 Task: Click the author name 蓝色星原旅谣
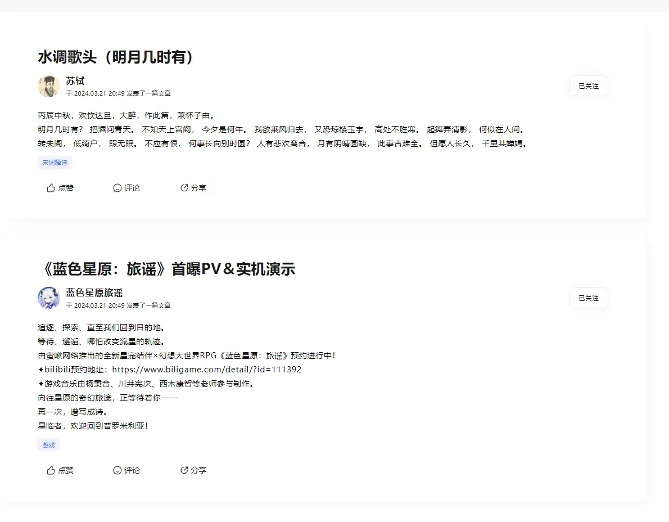[94, 292]
